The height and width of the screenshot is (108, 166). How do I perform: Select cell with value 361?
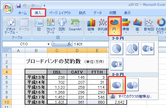[x=77, y=102]
